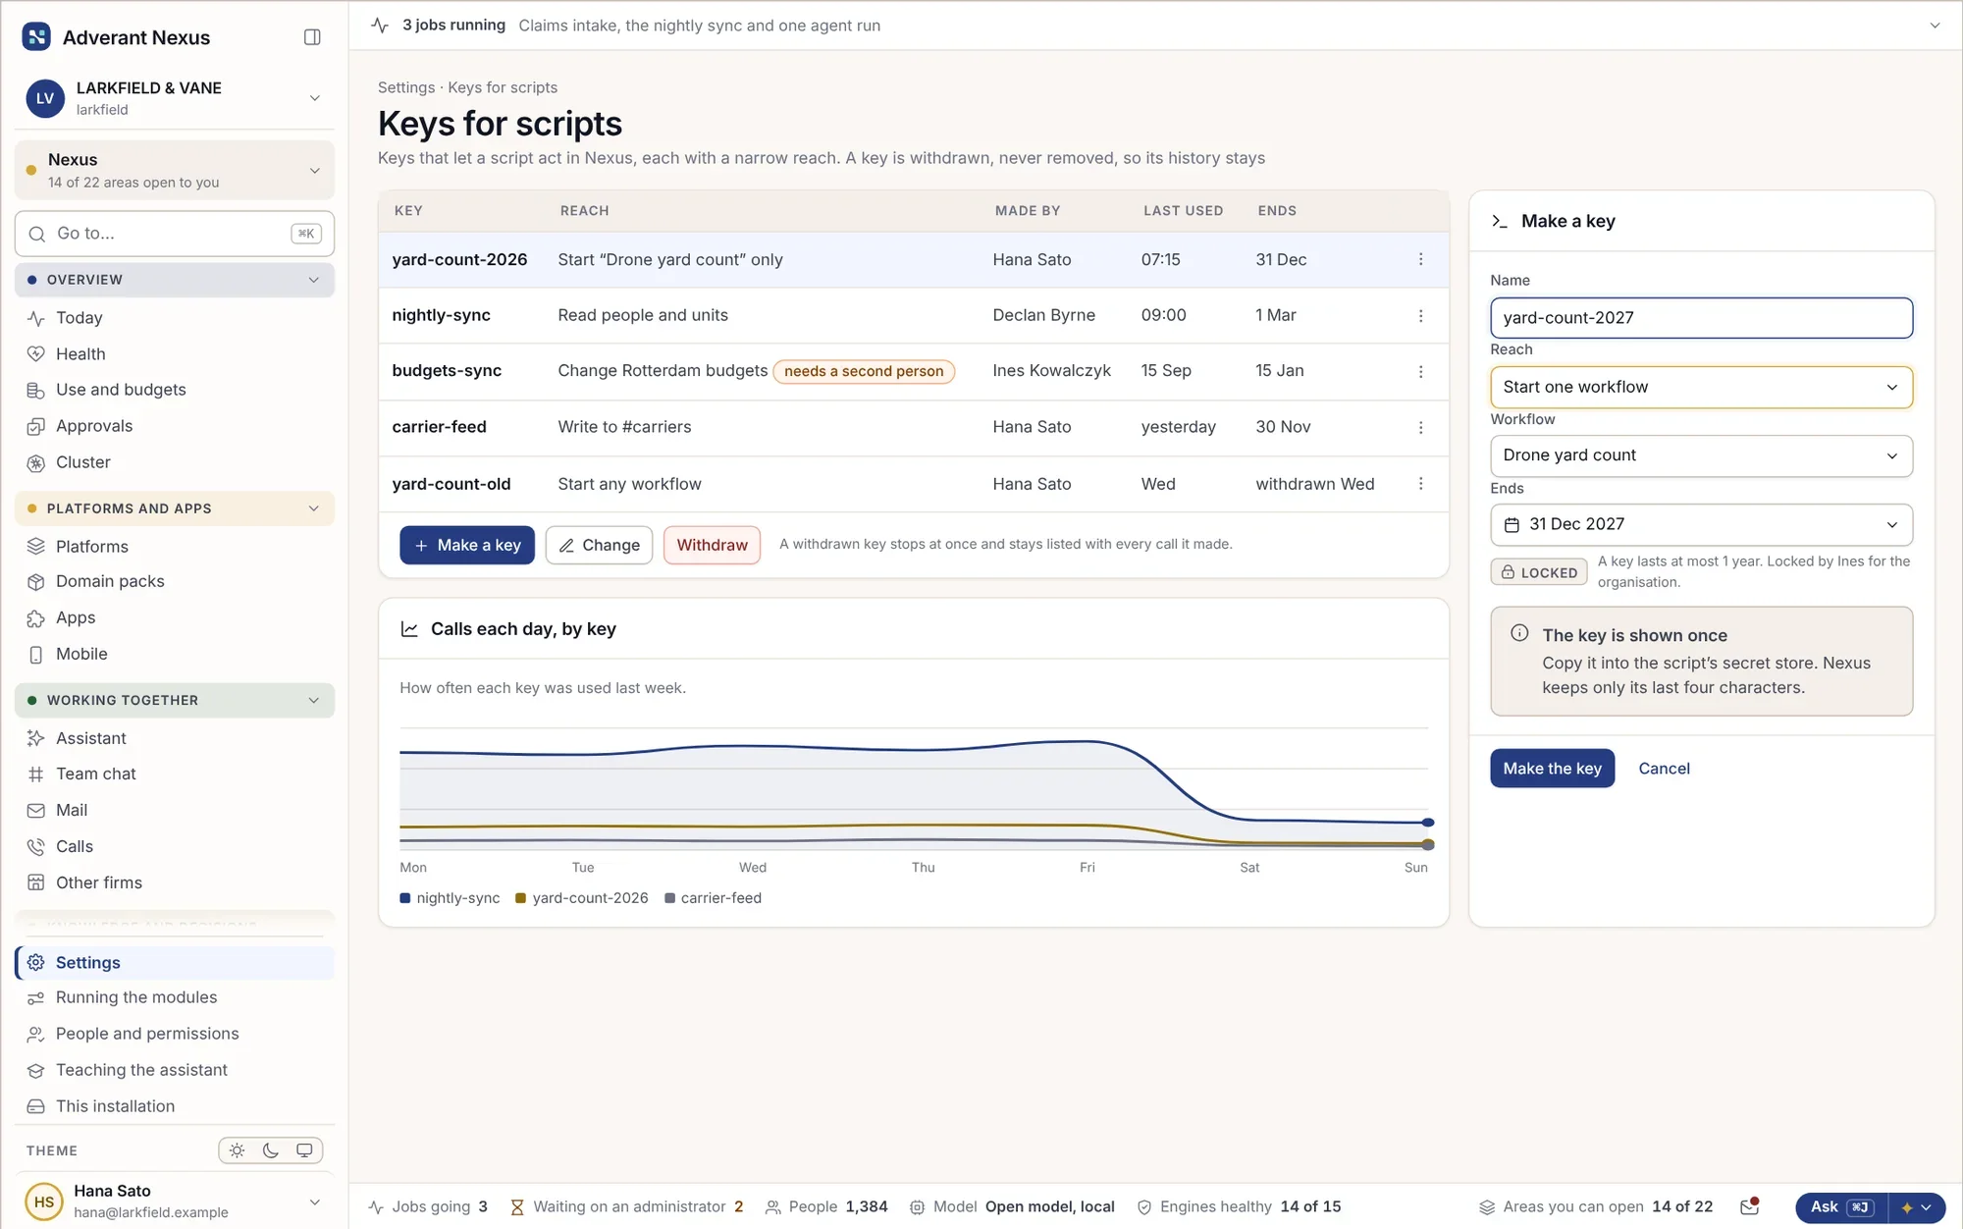Image resolution: width=1963 pixels, height=1229 pixels.
Task: Click the calendar icon in the Ends field
Action: coord(1512,525)
